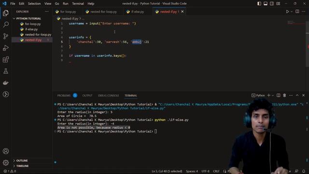Maximize panel size with chevron up

pyautogui.click(x=297, y=96)
